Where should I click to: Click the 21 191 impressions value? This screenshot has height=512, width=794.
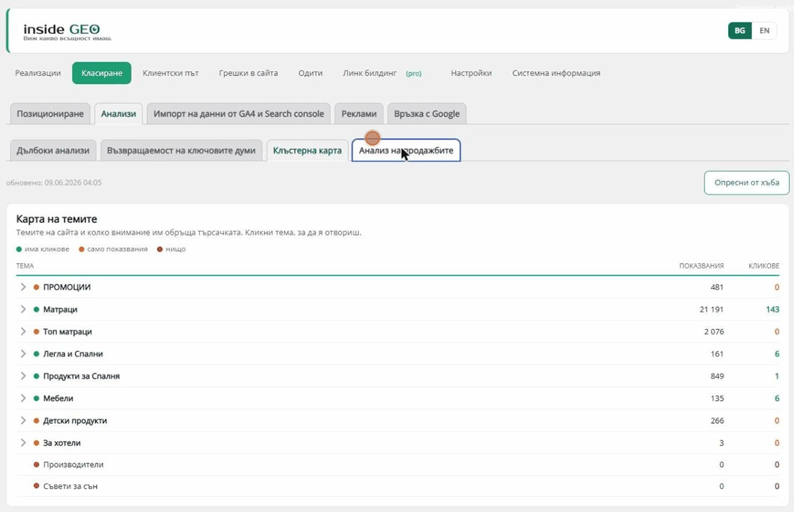pos(711,310)
